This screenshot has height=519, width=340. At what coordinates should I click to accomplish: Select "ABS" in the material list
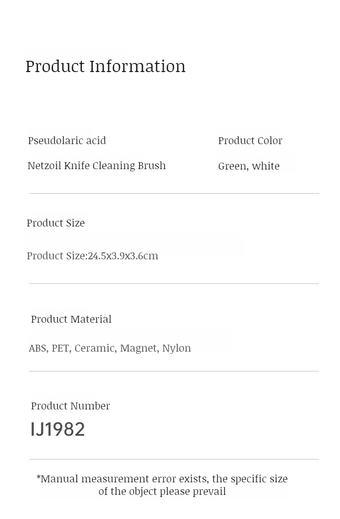point(38,348)
